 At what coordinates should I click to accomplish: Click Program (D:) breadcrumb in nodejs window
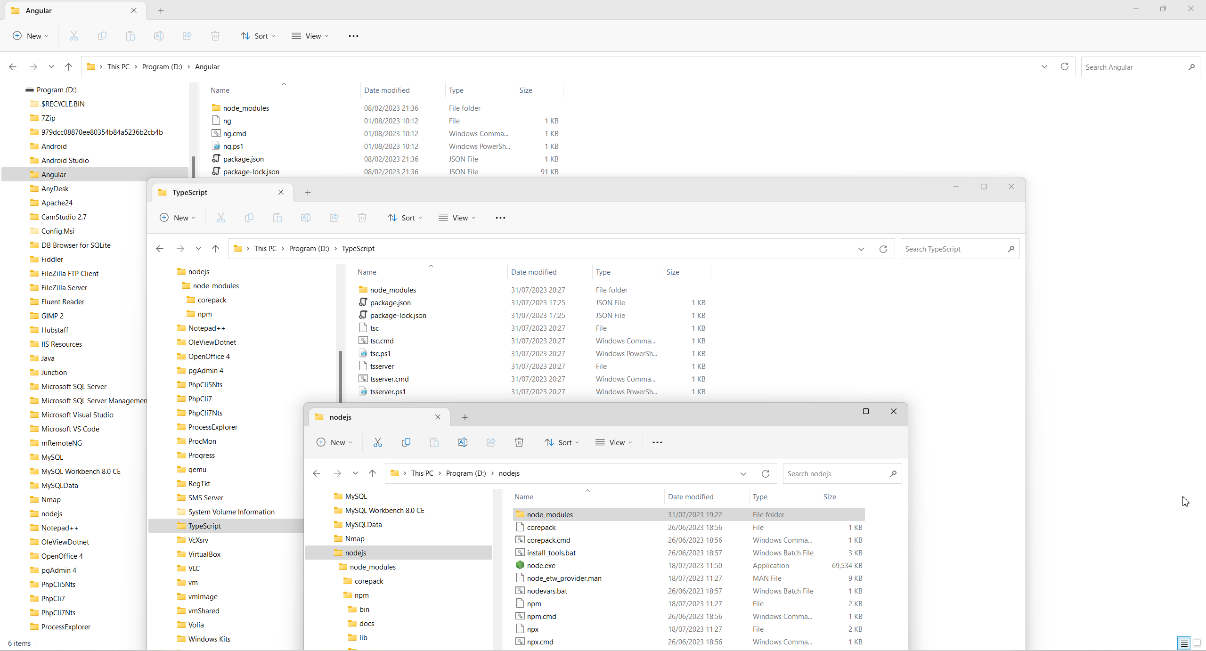tap(465, 473)
